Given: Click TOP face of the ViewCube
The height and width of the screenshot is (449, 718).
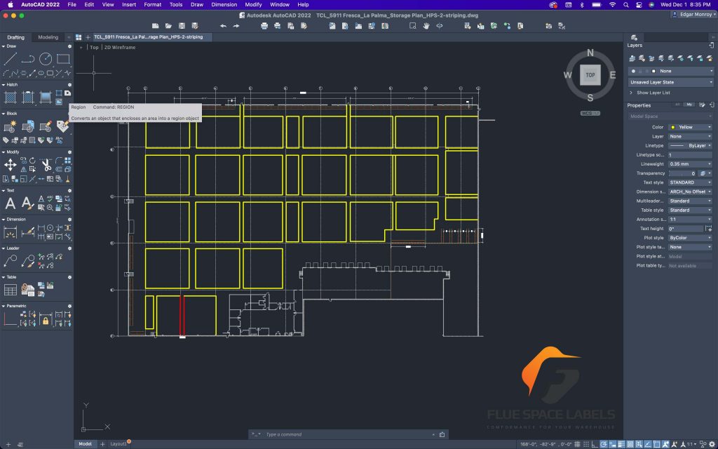Looking at the screenshot, I should click(x=590, y=74).
